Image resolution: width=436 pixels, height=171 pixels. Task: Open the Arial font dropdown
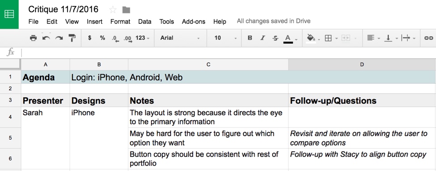pos(180,38)
